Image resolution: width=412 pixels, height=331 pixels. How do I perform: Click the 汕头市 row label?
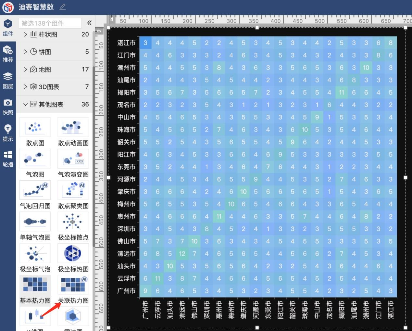[x=126, y=266]
